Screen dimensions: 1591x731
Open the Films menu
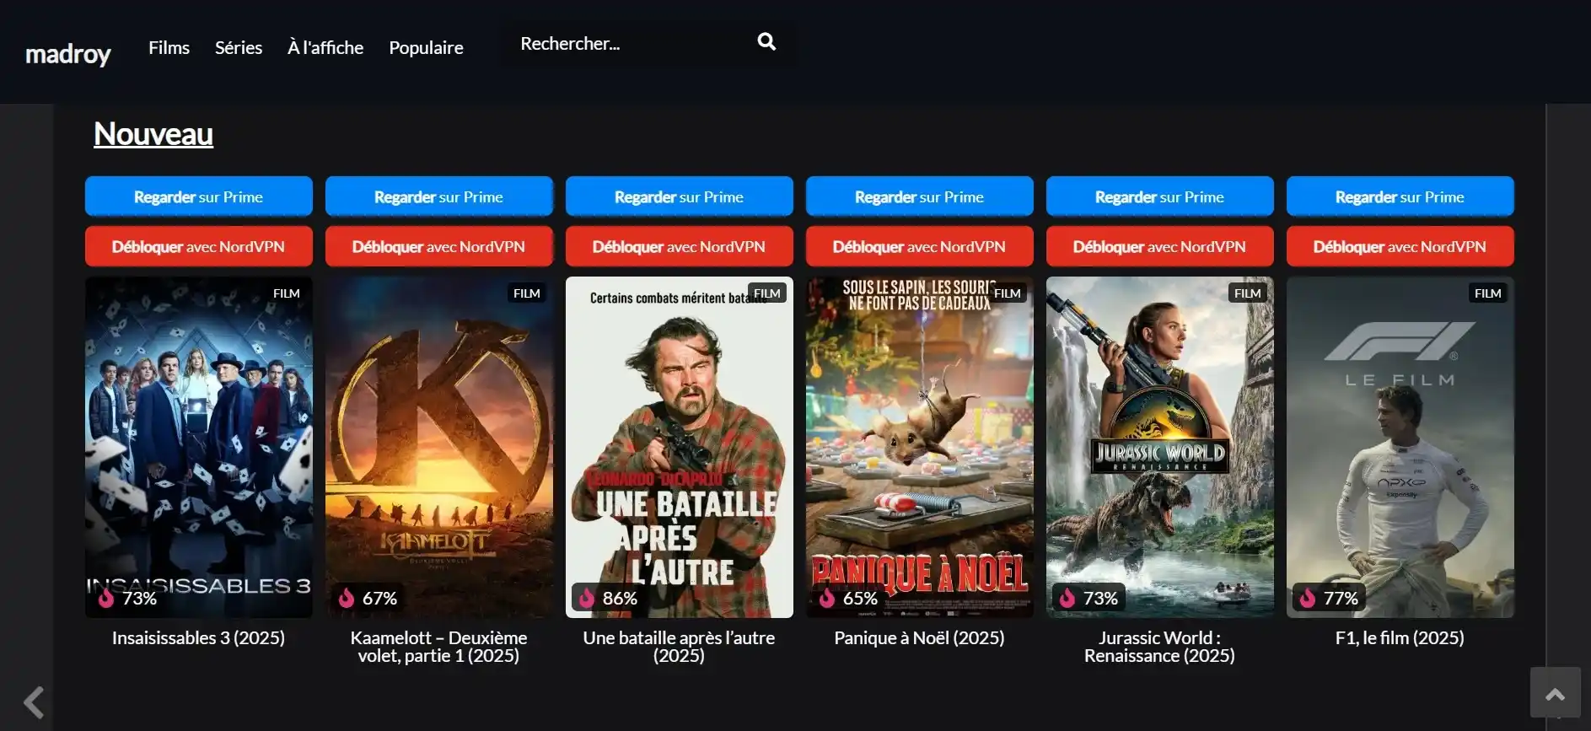coord(169,48)
